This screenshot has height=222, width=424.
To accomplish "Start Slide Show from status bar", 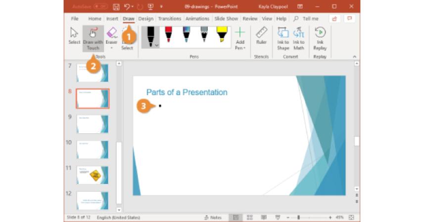I will [278, 218].
